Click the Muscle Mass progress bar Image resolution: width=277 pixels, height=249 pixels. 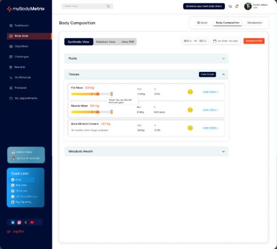click(x=92, y=112)
